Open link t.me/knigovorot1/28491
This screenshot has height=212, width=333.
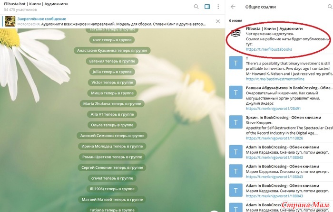(x=274, y=109)
